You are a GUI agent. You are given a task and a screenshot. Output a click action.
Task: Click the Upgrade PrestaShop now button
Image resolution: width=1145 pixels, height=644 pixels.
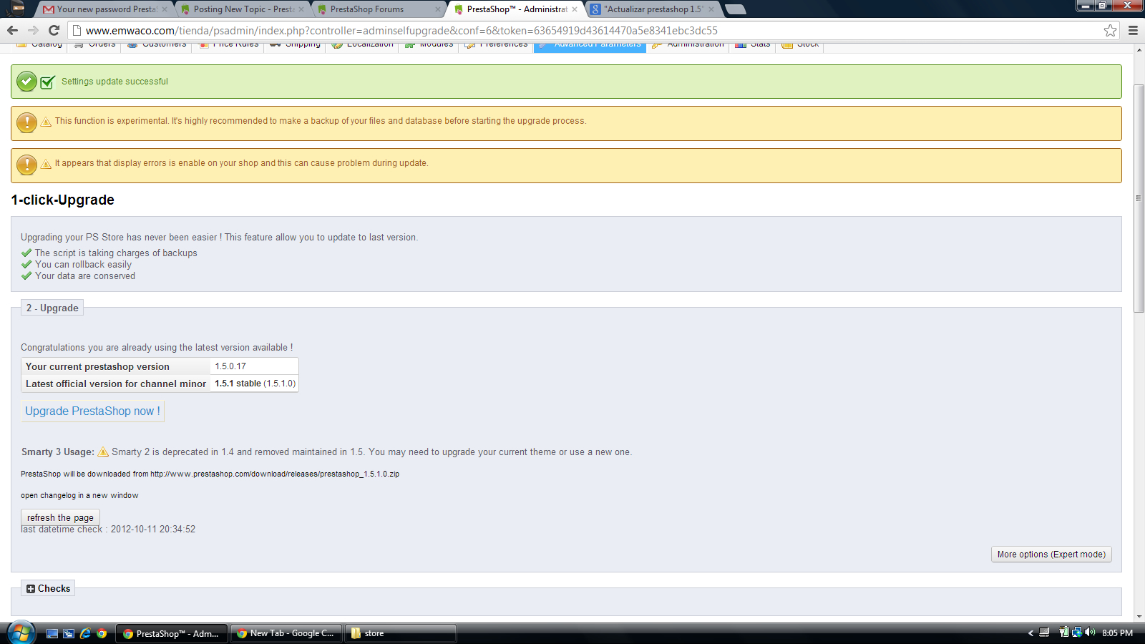92,411
